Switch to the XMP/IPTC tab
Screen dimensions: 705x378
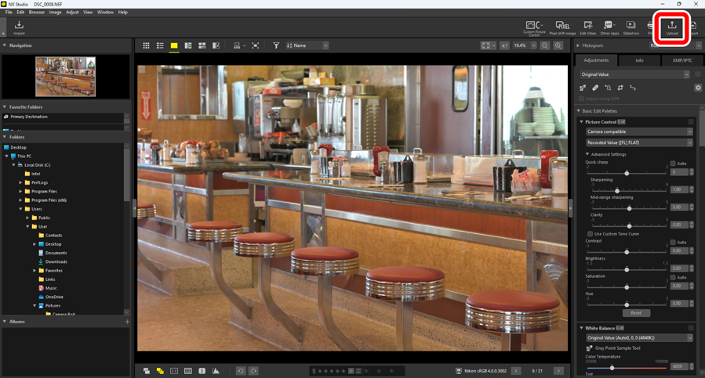click(x=682, y=60)
